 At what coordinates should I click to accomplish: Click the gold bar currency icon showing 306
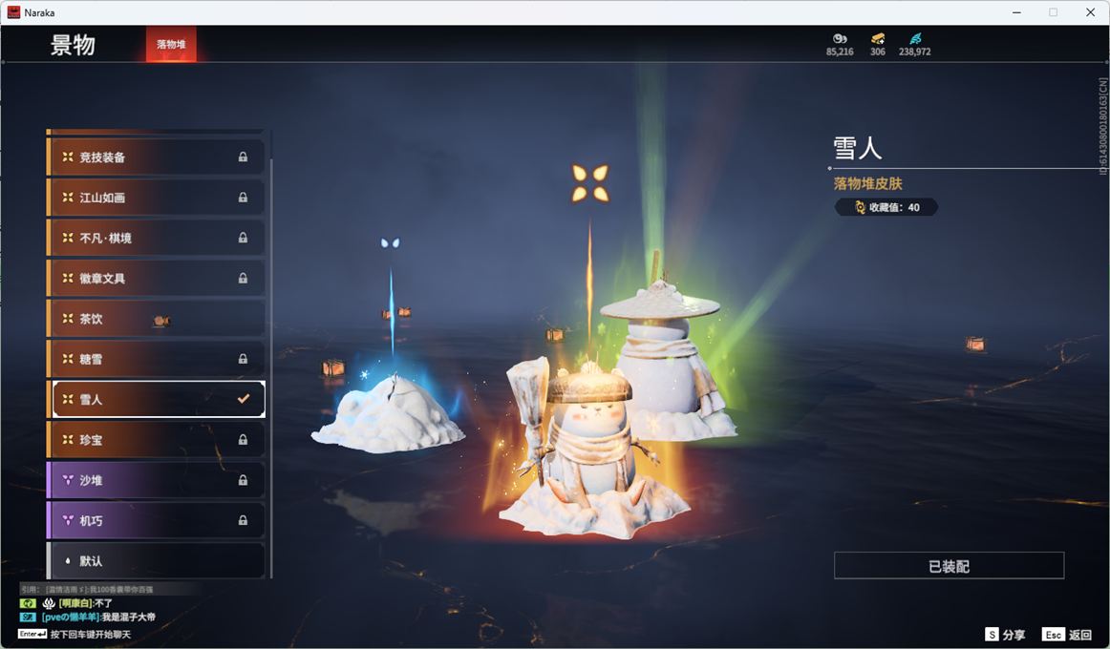coord(877,38)
